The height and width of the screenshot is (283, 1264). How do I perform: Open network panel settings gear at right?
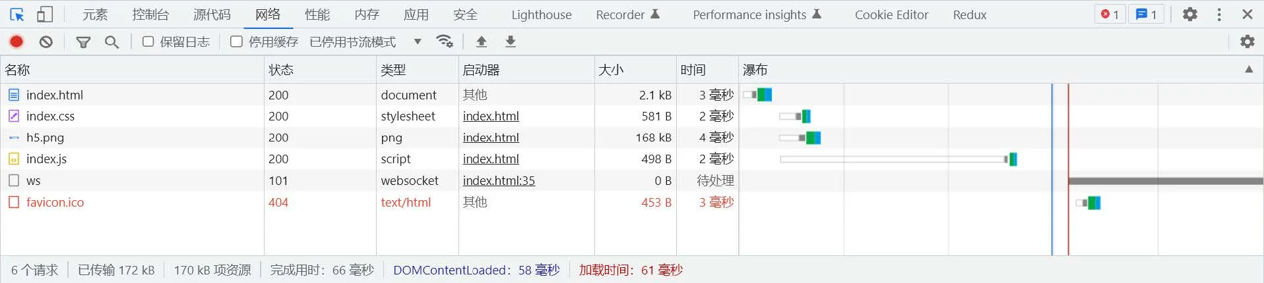pyautogui.click(x=1248, y=41)
